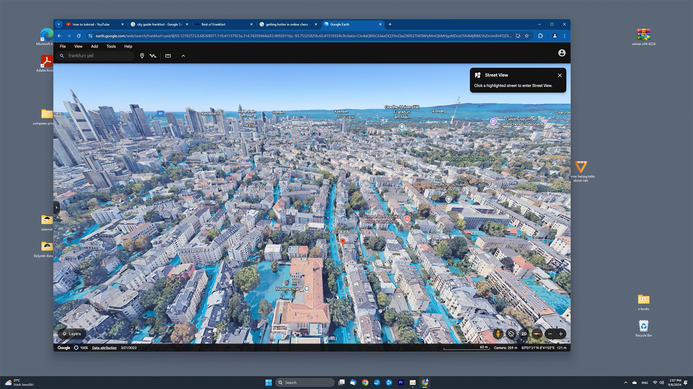Open the Chrome profile icon
The width and height of the screenshot is (693, 389).
point(555,36)
